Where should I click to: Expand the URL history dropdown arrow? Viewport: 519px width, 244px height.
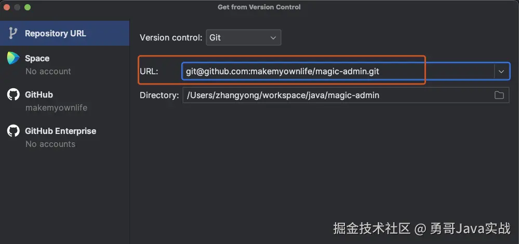pos(501,72)
